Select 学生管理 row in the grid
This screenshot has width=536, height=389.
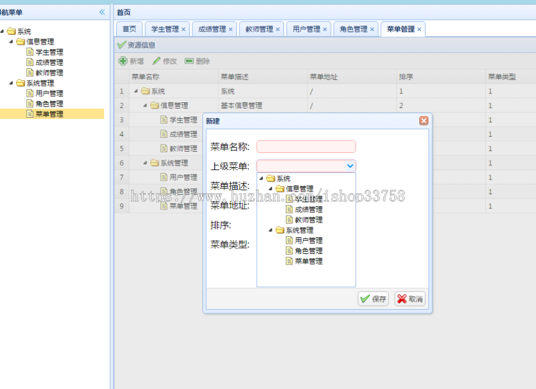(x=183, y=120)
